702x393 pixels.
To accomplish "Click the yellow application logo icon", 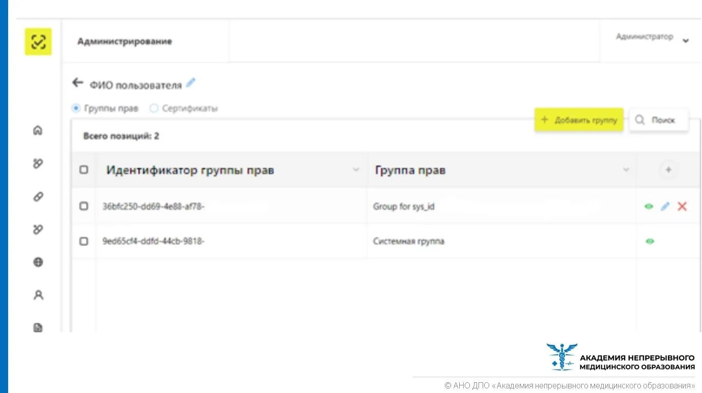I will [x=38, y=42].
